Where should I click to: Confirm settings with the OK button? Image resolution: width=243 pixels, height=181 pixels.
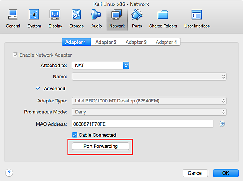click(x=226, y=173)
